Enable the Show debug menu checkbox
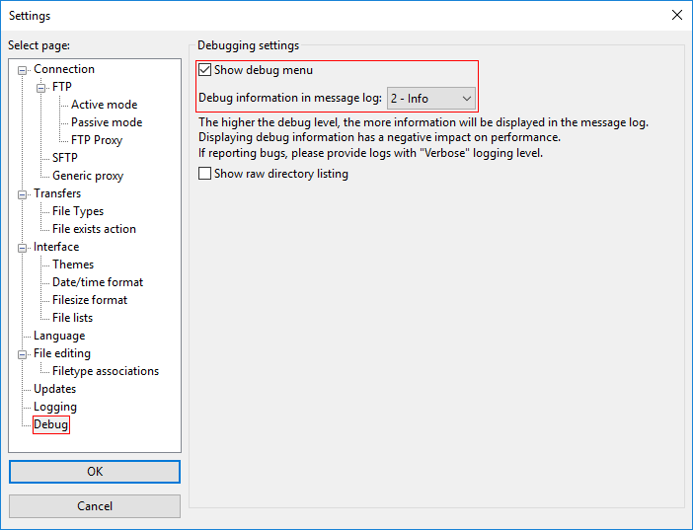Image resolution: width=693 pixels, height=530 pixels. [205, 71]
